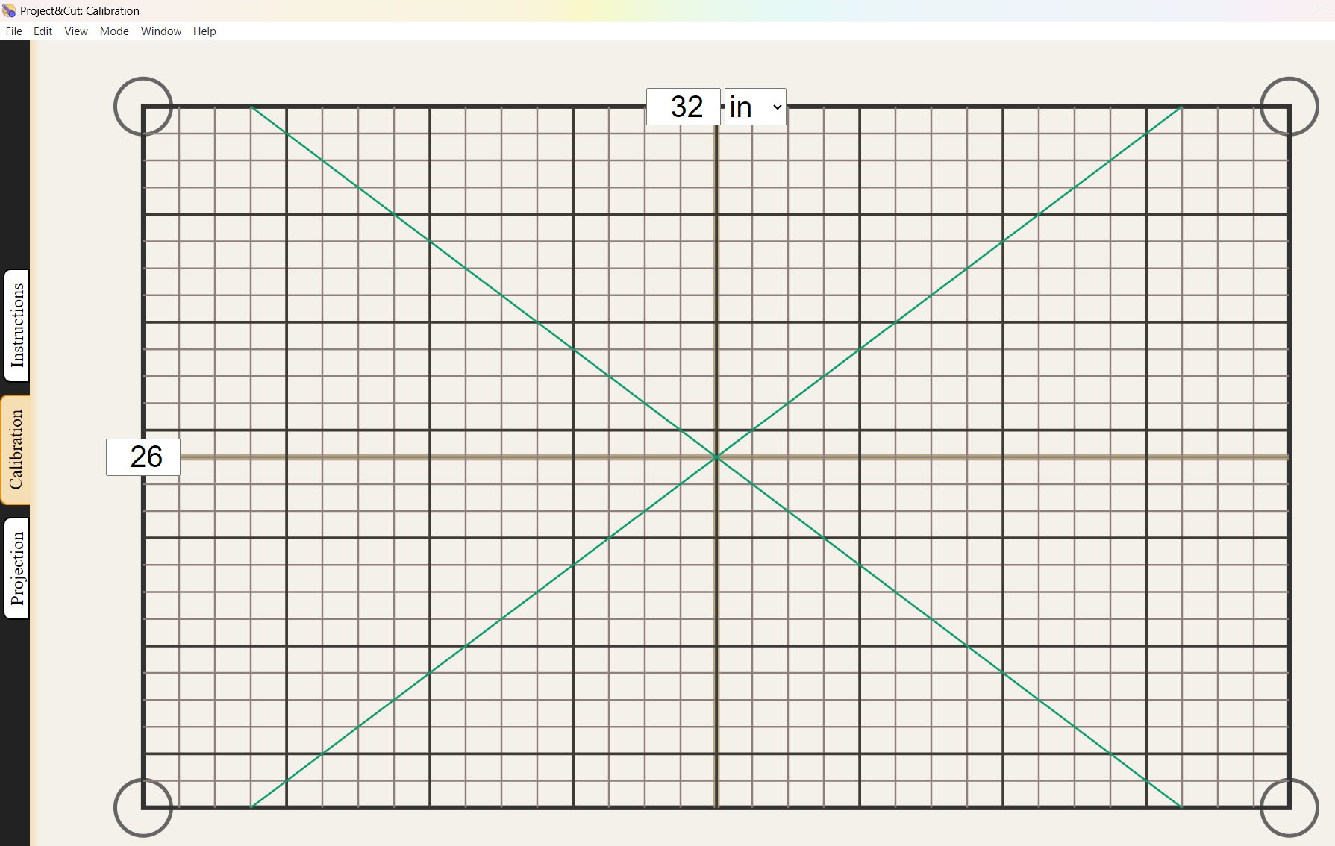Open the View menu
The image size is (1335, 846).
coord(75,31)
